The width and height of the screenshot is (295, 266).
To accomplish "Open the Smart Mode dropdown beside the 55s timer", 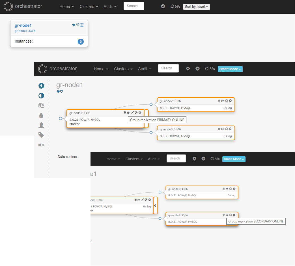I will pyautogui.click(x=234, y=159).
